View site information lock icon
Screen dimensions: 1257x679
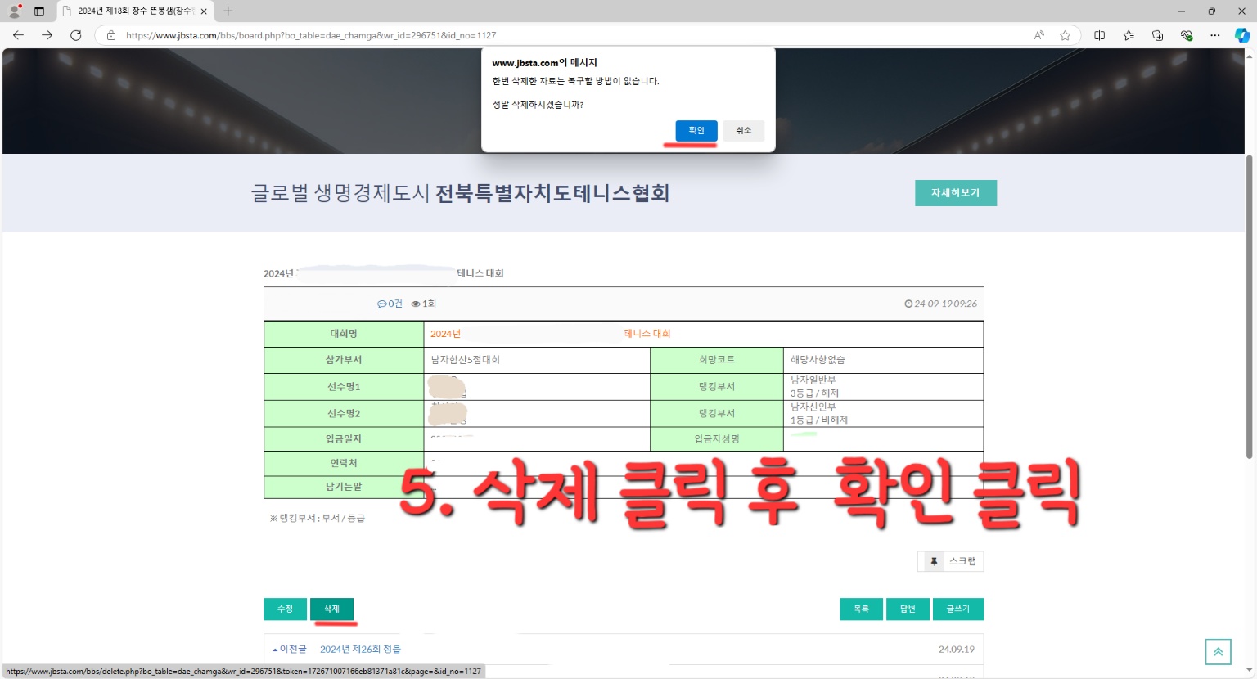pos(111,35)
